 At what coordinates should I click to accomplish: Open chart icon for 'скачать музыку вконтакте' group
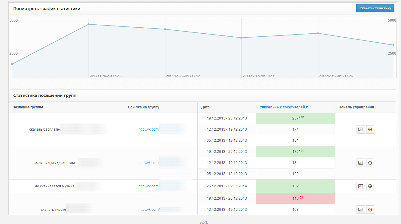pyautogui.click(x=360, y=163)
